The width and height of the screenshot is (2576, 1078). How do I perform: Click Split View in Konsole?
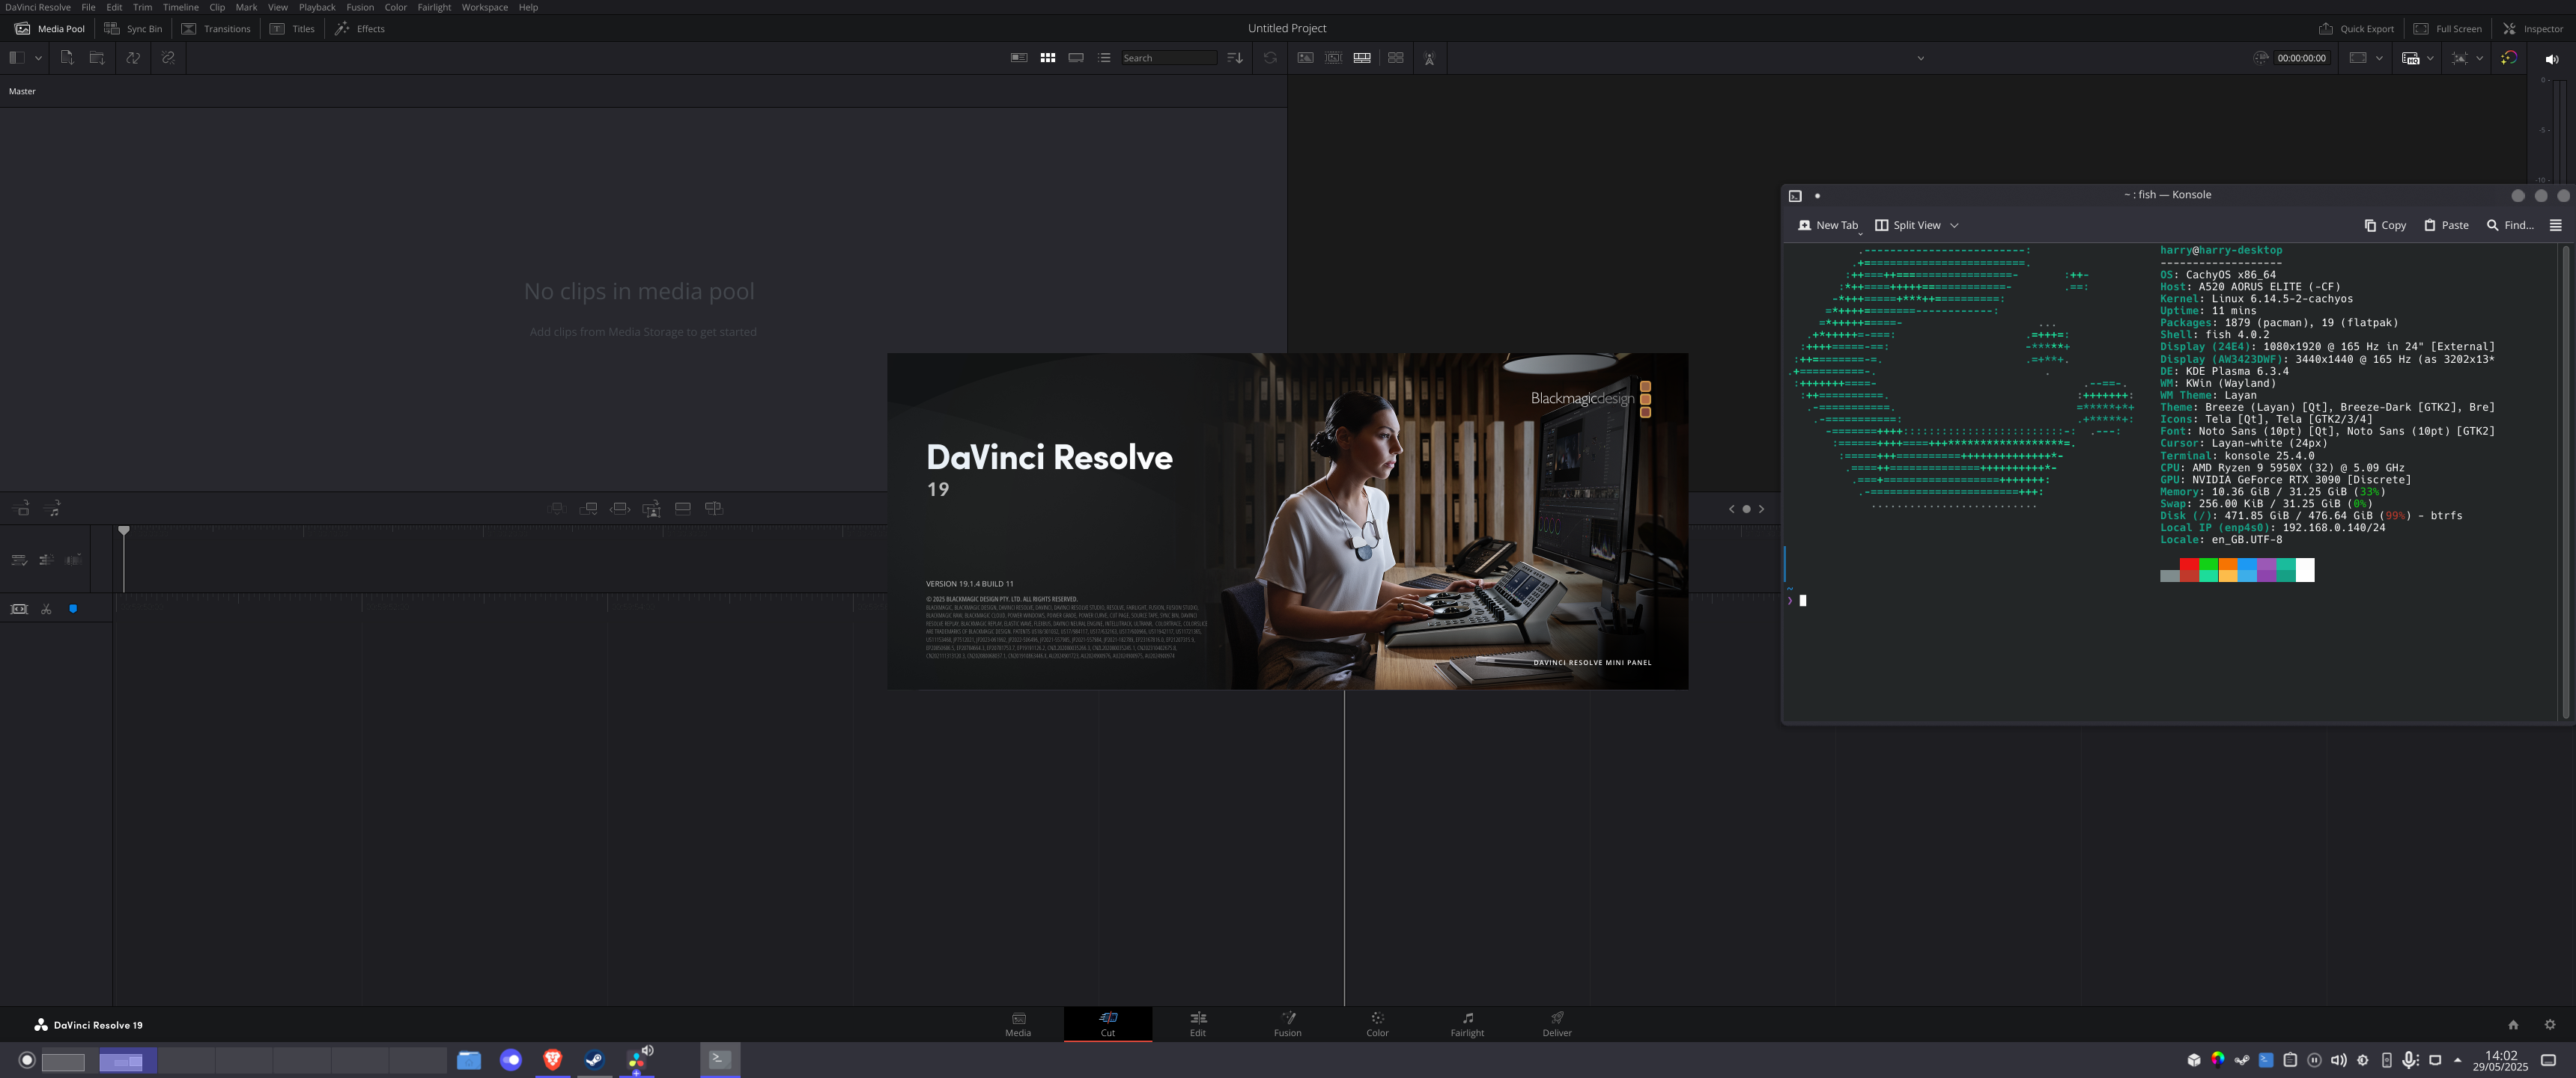pos(1908,226)
